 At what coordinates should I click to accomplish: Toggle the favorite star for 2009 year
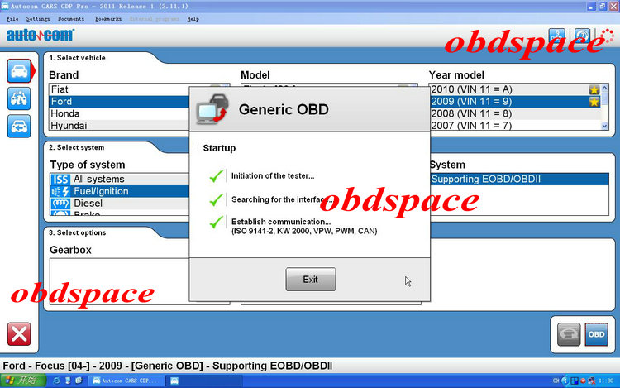click(594, 102)
